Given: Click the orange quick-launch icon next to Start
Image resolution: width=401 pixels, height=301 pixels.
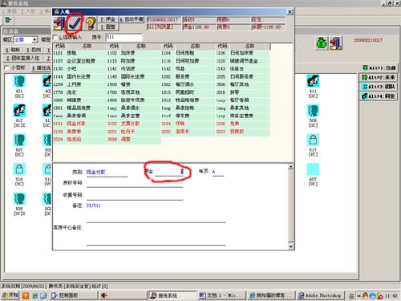Looking at the screenshot, I should (26, 295).
